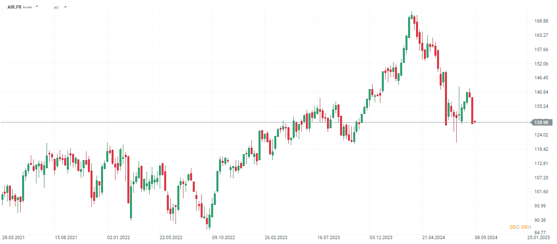Click the 128.98 current price tag

tap(541, 122)
